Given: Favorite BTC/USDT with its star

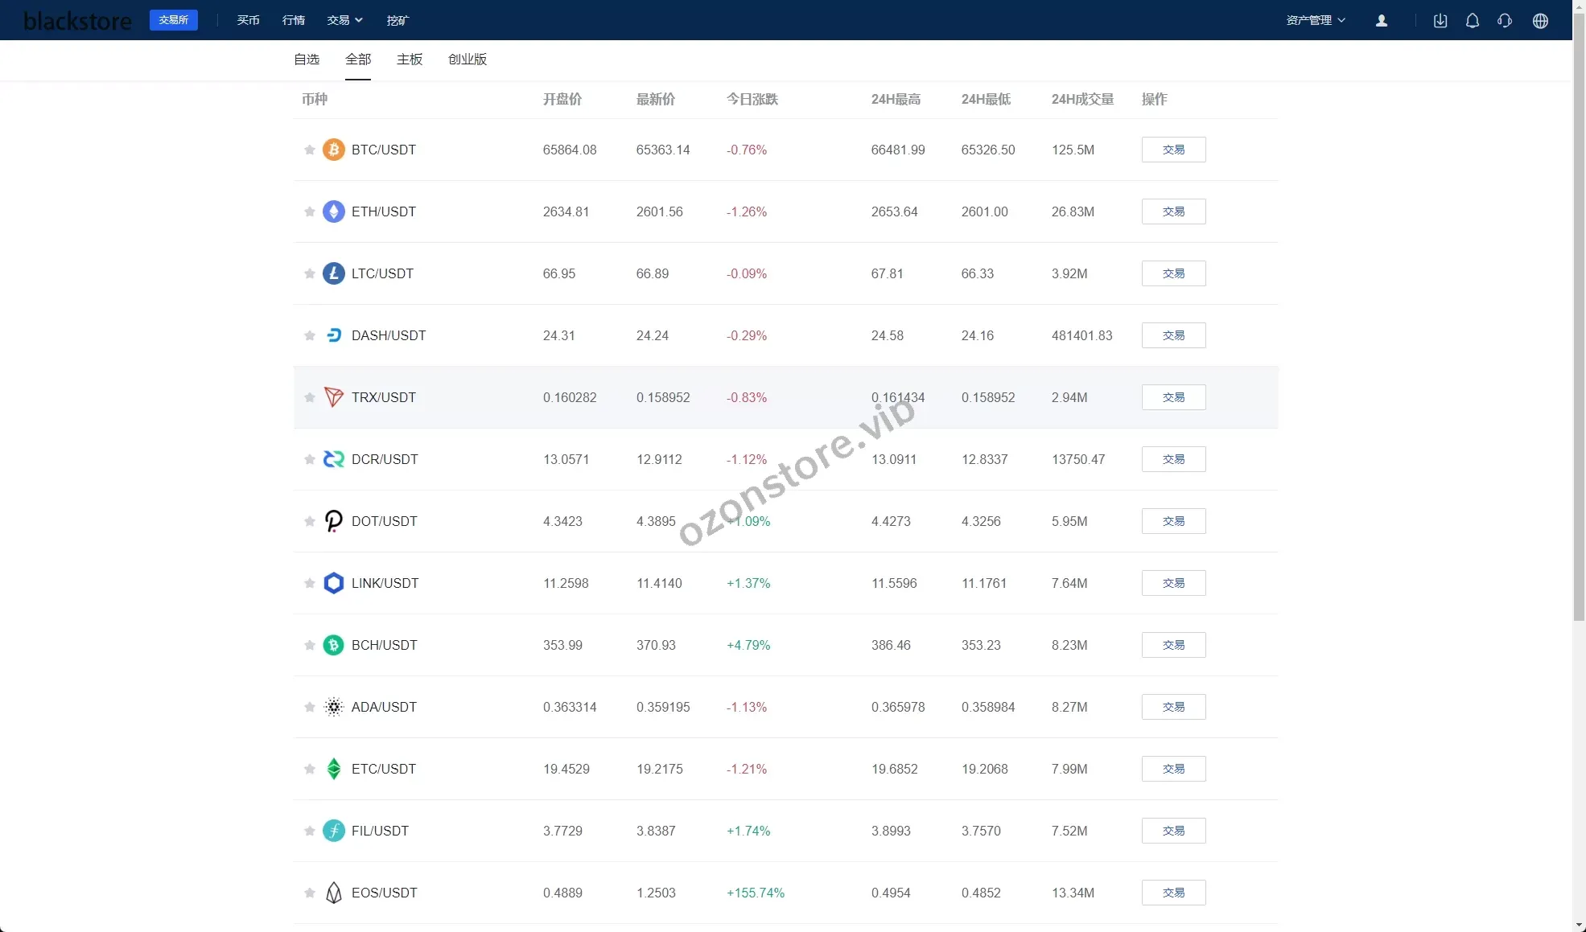Looking at the screenshot, I should tap(309, 150).
